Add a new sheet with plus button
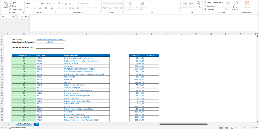This screenshot has height=129, width=259. pyautogui.click(x=46, y=124)
